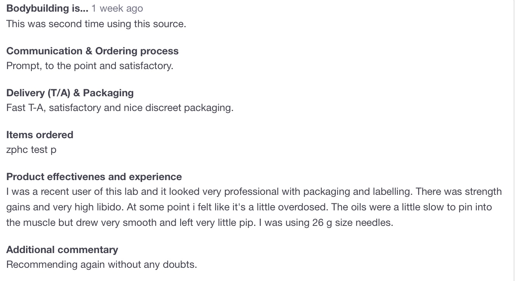This screenshot has width=516, height=281.
Task: Click the "Delivery (T/A) & Packaging" heading
Action: click(70, 93)
